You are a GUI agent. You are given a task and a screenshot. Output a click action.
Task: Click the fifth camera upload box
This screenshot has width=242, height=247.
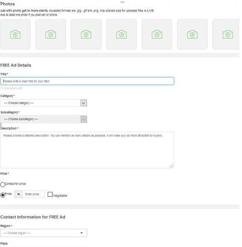point(157,34)
